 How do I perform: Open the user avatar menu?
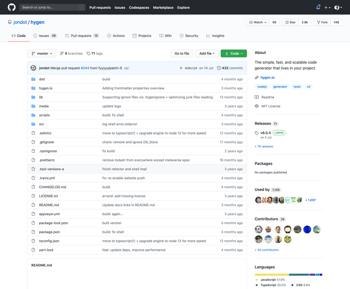338,7
